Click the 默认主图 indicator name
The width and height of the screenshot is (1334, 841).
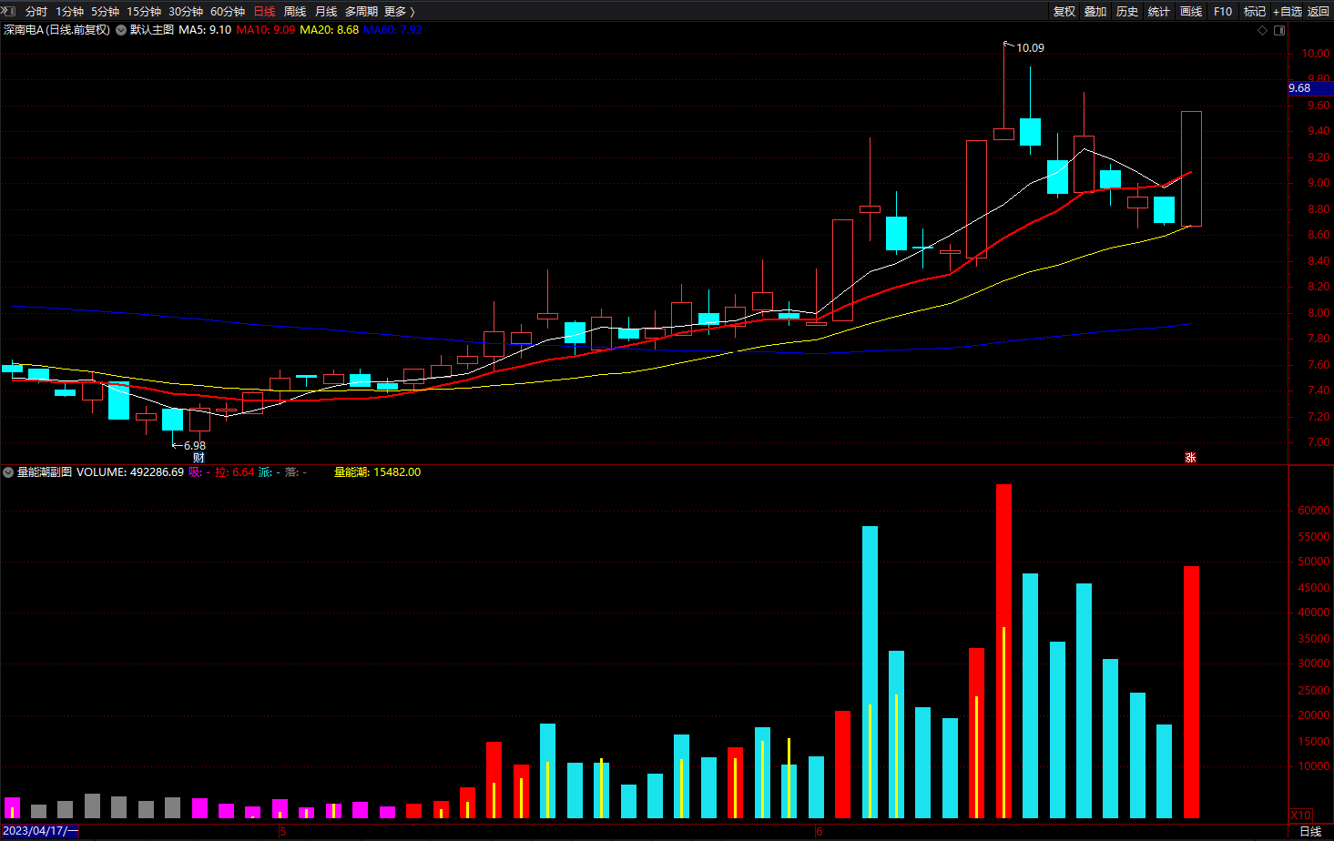coord(152,30)
